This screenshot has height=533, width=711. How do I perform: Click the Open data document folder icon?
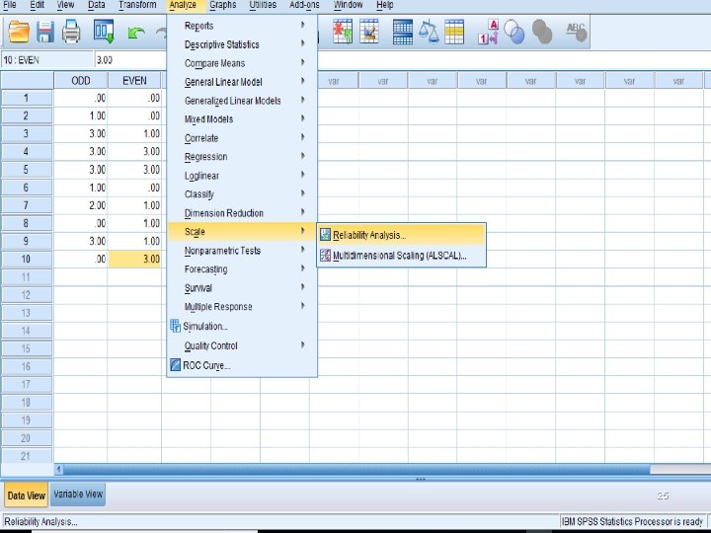coord(19,32)
